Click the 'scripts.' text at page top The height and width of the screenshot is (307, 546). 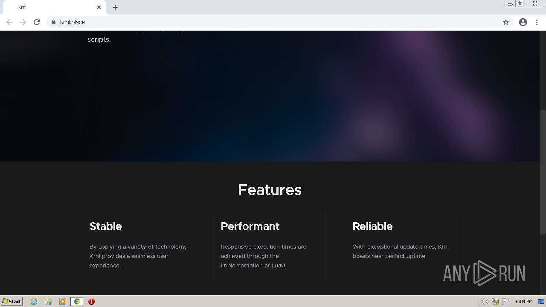[99, 40]
